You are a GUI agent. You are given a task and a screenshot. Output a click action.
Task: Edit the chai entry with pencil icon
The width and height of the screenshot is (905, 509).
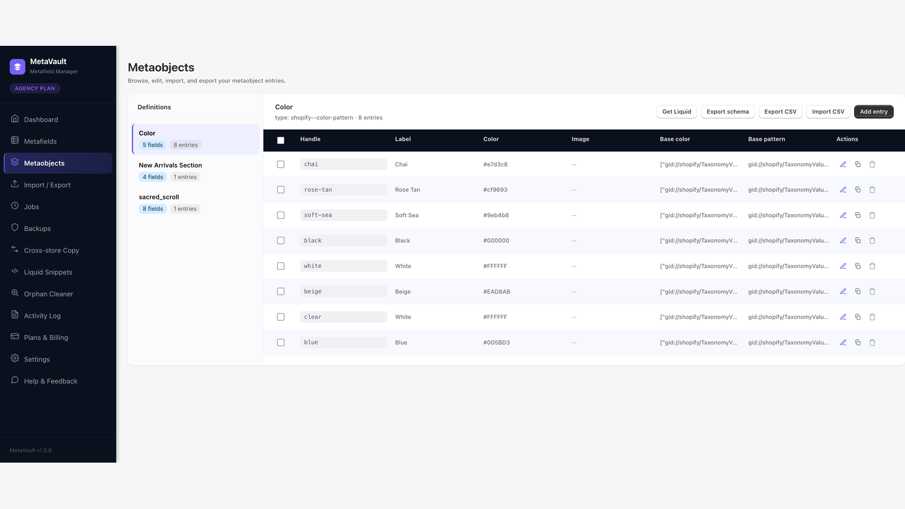(843, 165)
